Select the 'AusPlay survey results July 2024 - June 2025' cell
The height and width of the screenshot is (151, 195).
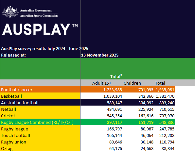coord(44,48)
